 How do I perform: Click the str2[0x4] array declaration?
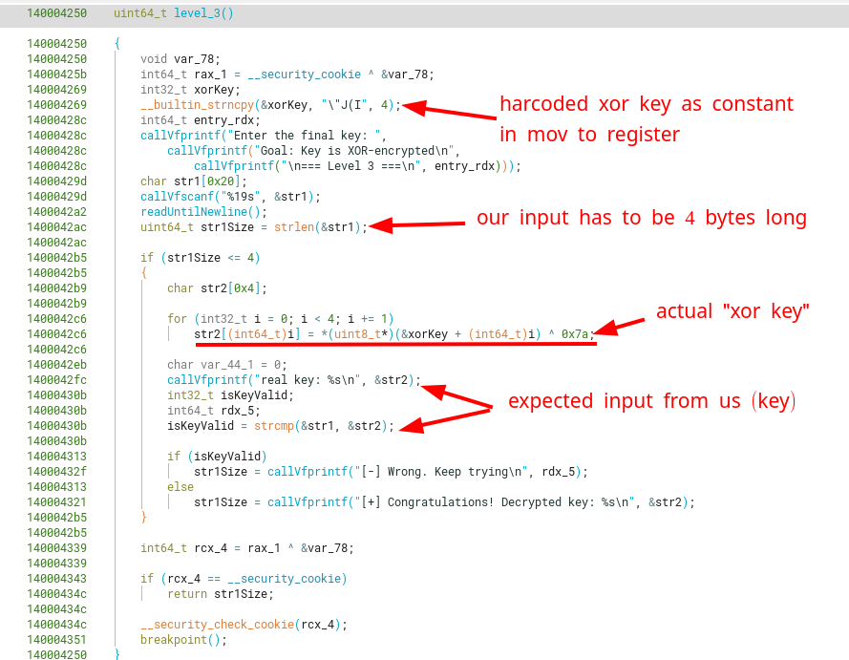tap(233, 287)
